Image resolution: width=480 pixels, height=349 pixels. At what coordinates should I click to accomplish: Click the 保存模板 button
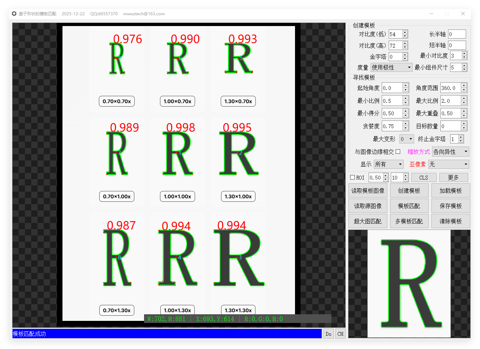[450, 206]
